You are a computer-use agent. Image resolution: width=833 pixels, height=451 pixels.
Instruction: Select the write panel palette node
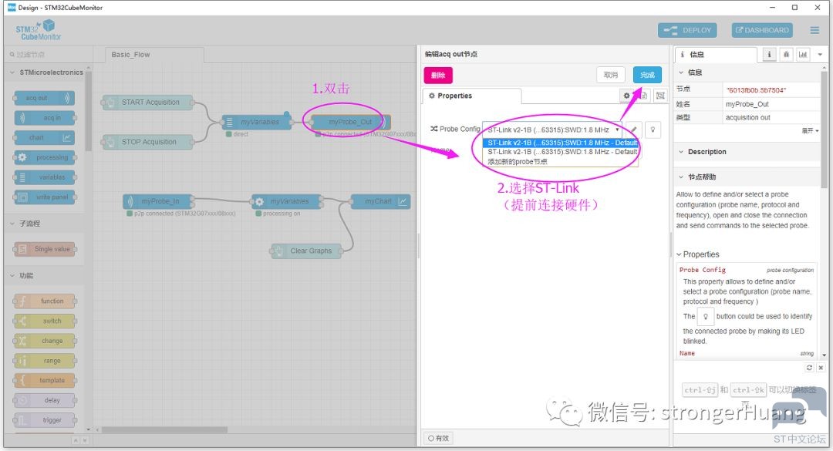[45, 197]
